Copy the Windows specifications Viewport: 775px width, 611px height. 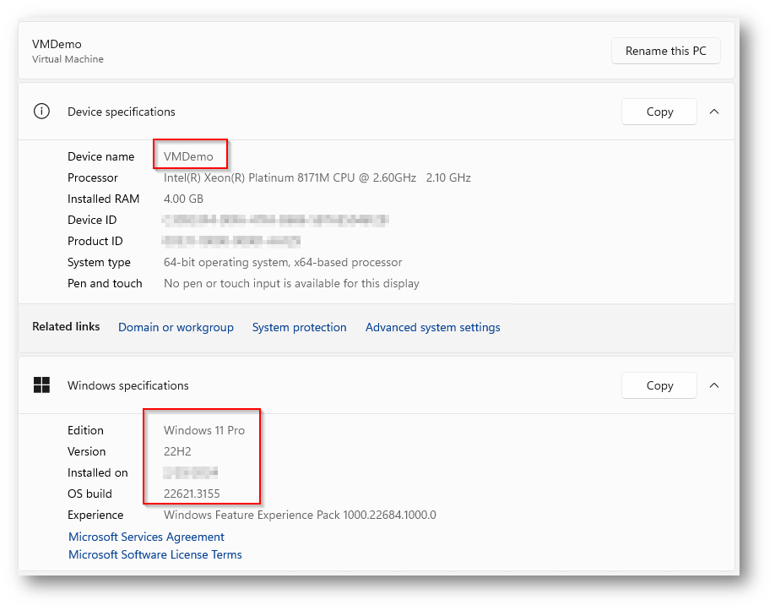pyautogui.click(x=659, y=385)
